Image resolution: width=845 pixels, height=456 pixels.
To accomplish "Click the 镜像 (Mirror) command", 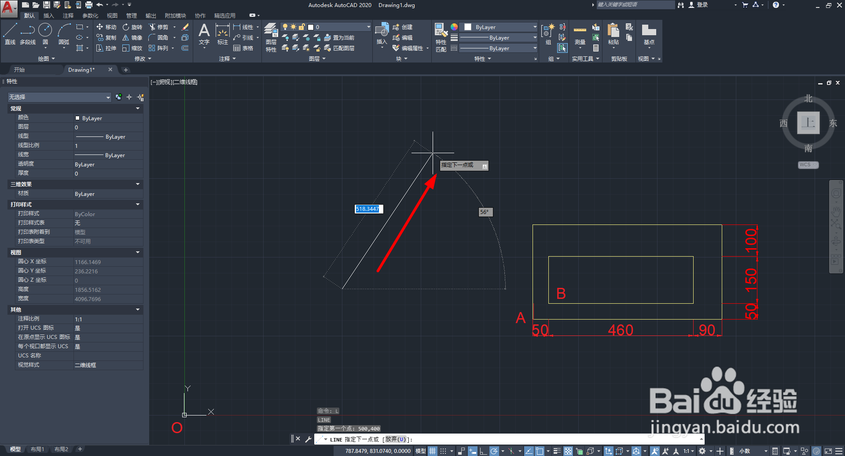I will point(132,37).
